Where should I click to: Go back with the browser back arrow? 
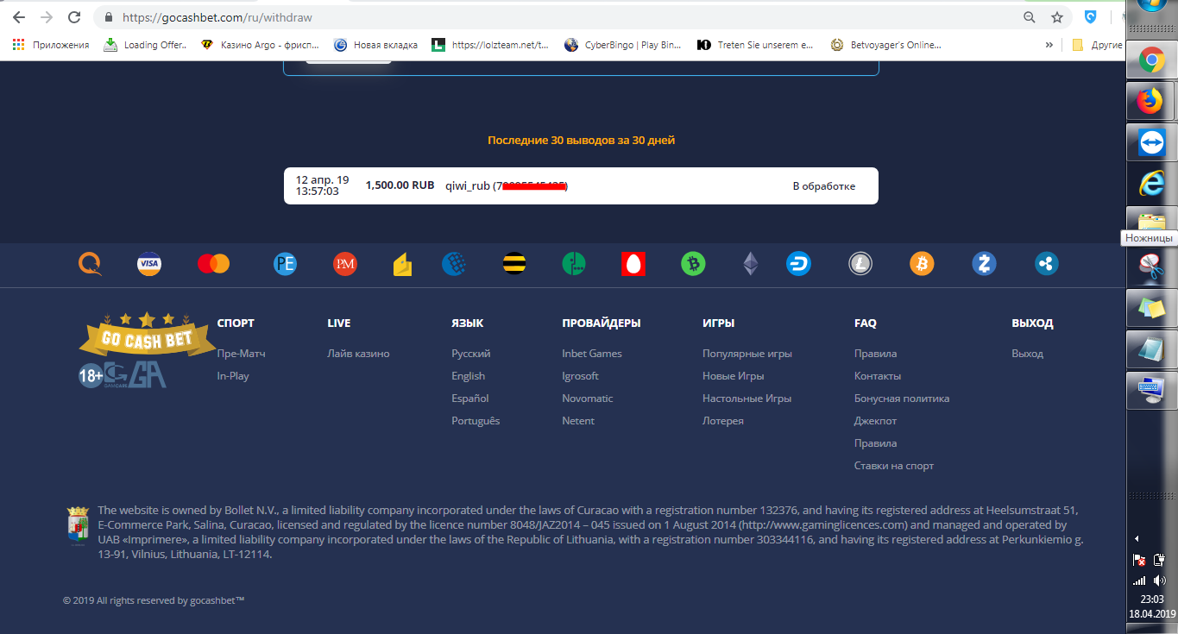(19, 17)
